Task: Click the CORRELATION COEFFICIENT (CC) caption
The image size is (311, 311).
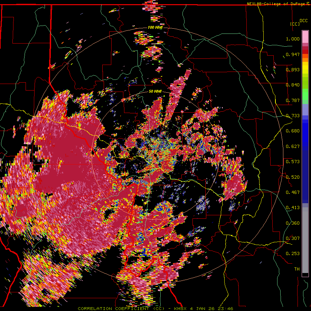Action: click(121, 309)
